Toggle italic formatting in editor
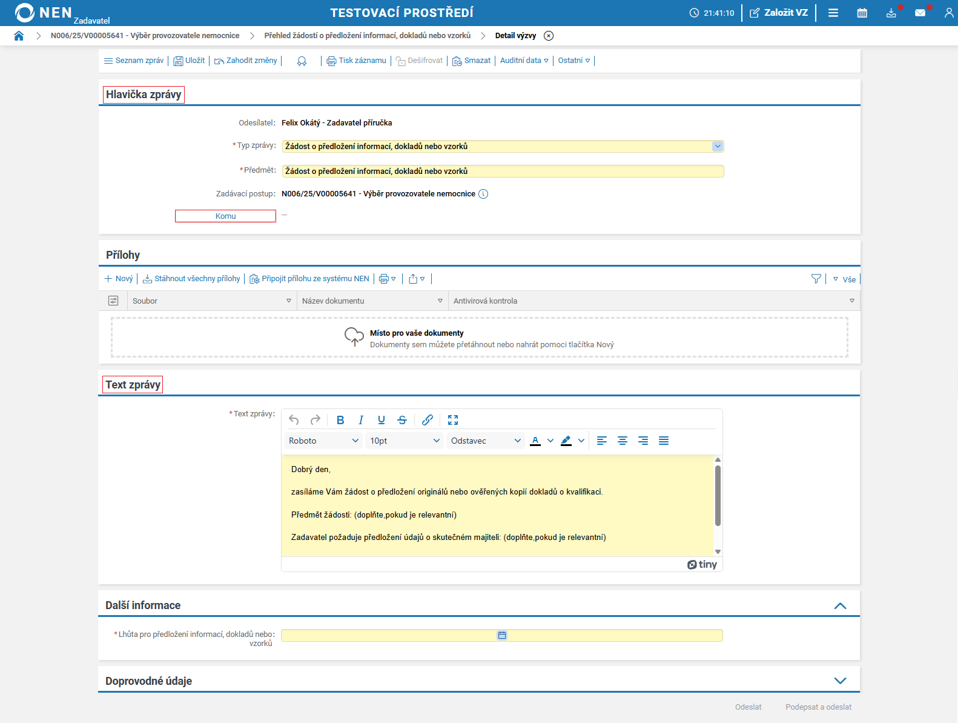Screen dimensions: 958x723 coord(361,420)
